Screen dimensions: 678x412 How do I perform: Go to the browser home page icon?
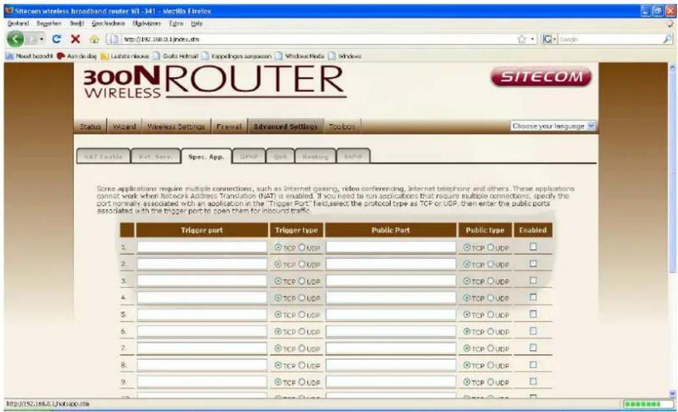[93, 40]
